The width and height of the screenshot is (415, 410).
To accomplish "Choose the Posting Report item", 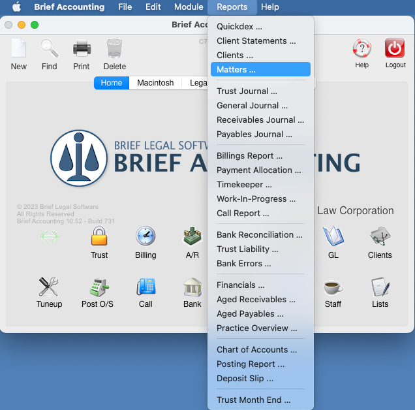I will (x=261, y=364).
